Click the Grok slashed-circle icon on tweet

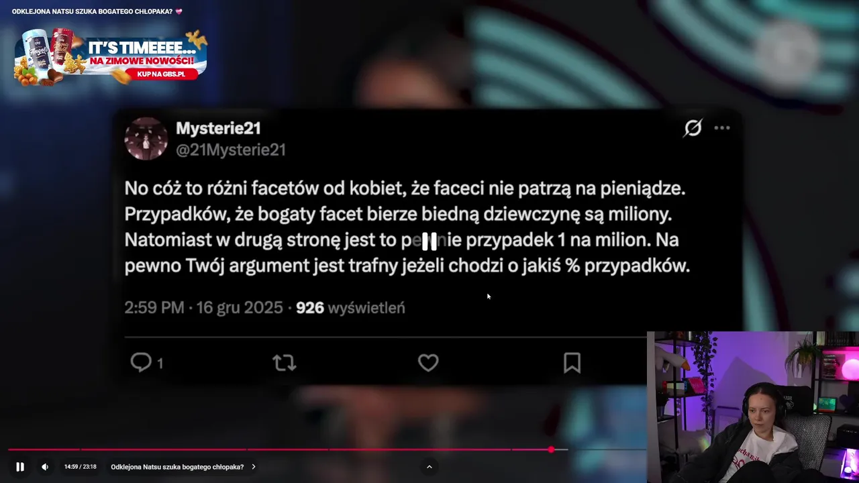pyautogui.click(x=693, y=128)
